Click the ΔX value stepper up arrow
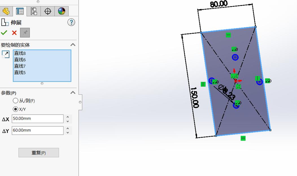This screenshot has width=297, height=176. (x=68, y=117)
